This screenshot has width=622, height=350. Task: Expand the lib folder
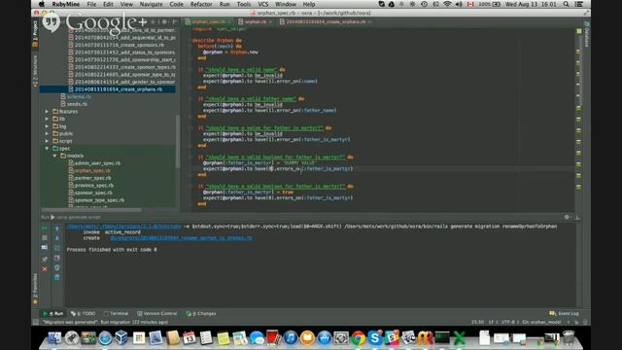tap(47, 119)
